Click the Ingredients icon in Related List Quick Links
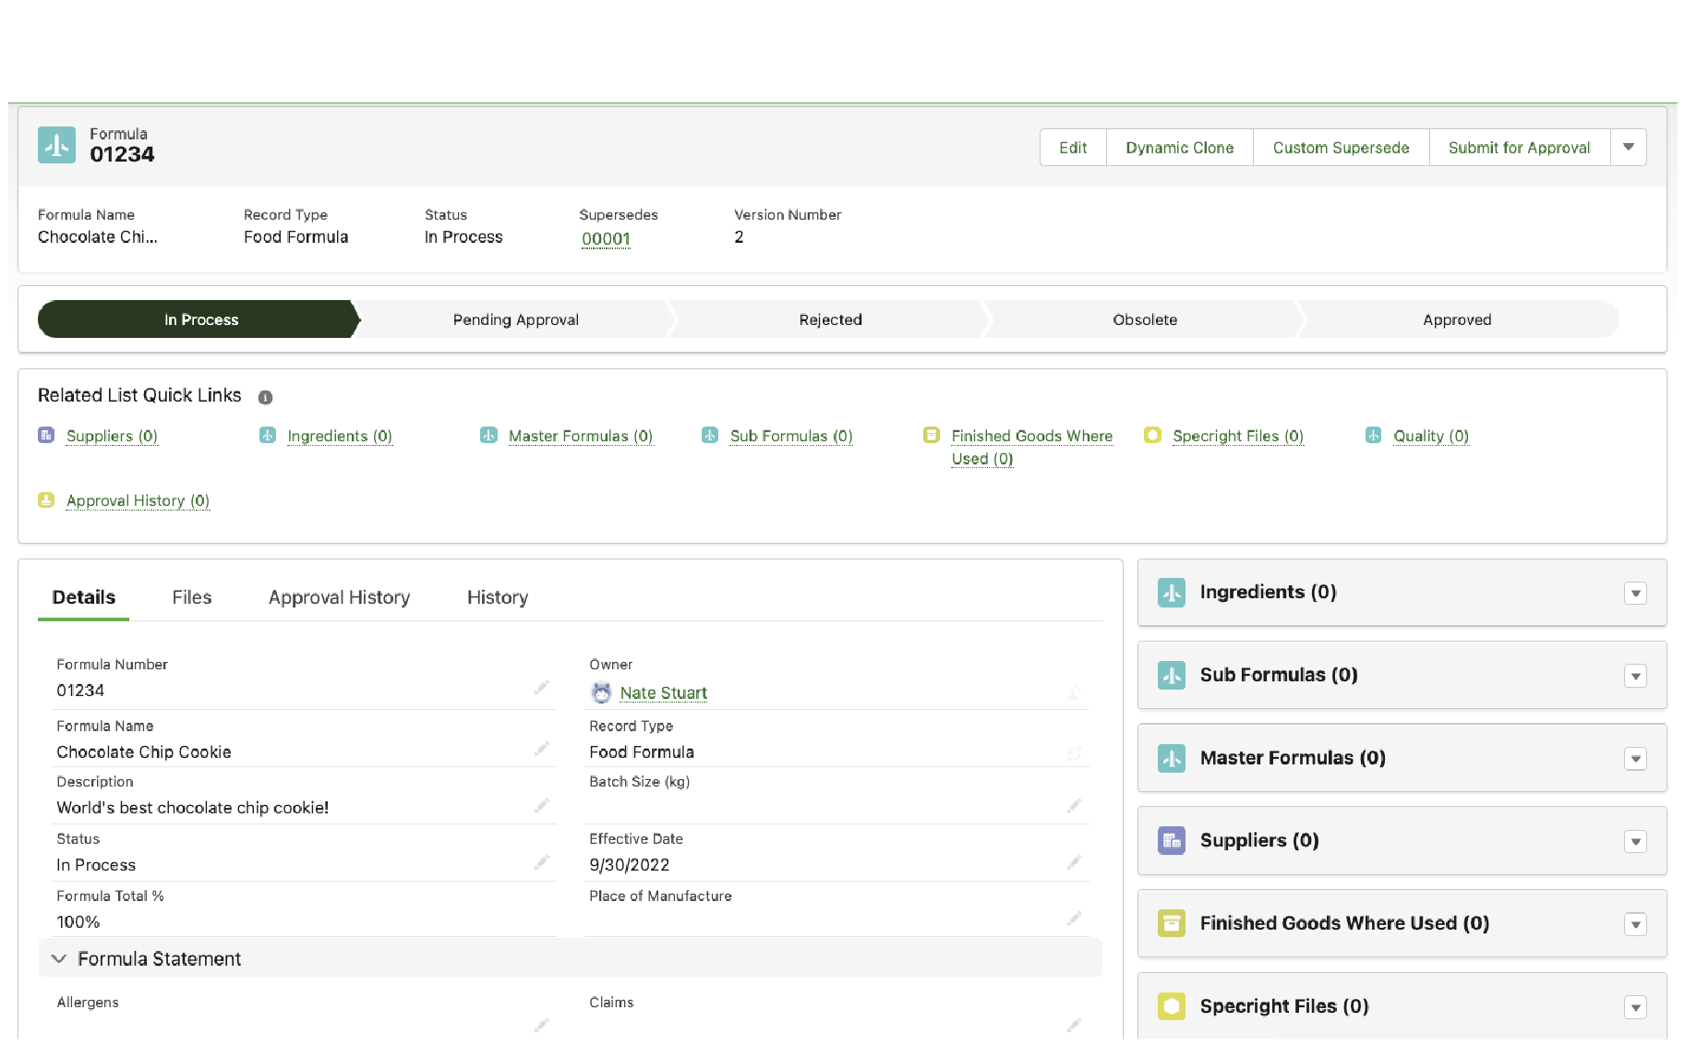 [x=267, y=435]
